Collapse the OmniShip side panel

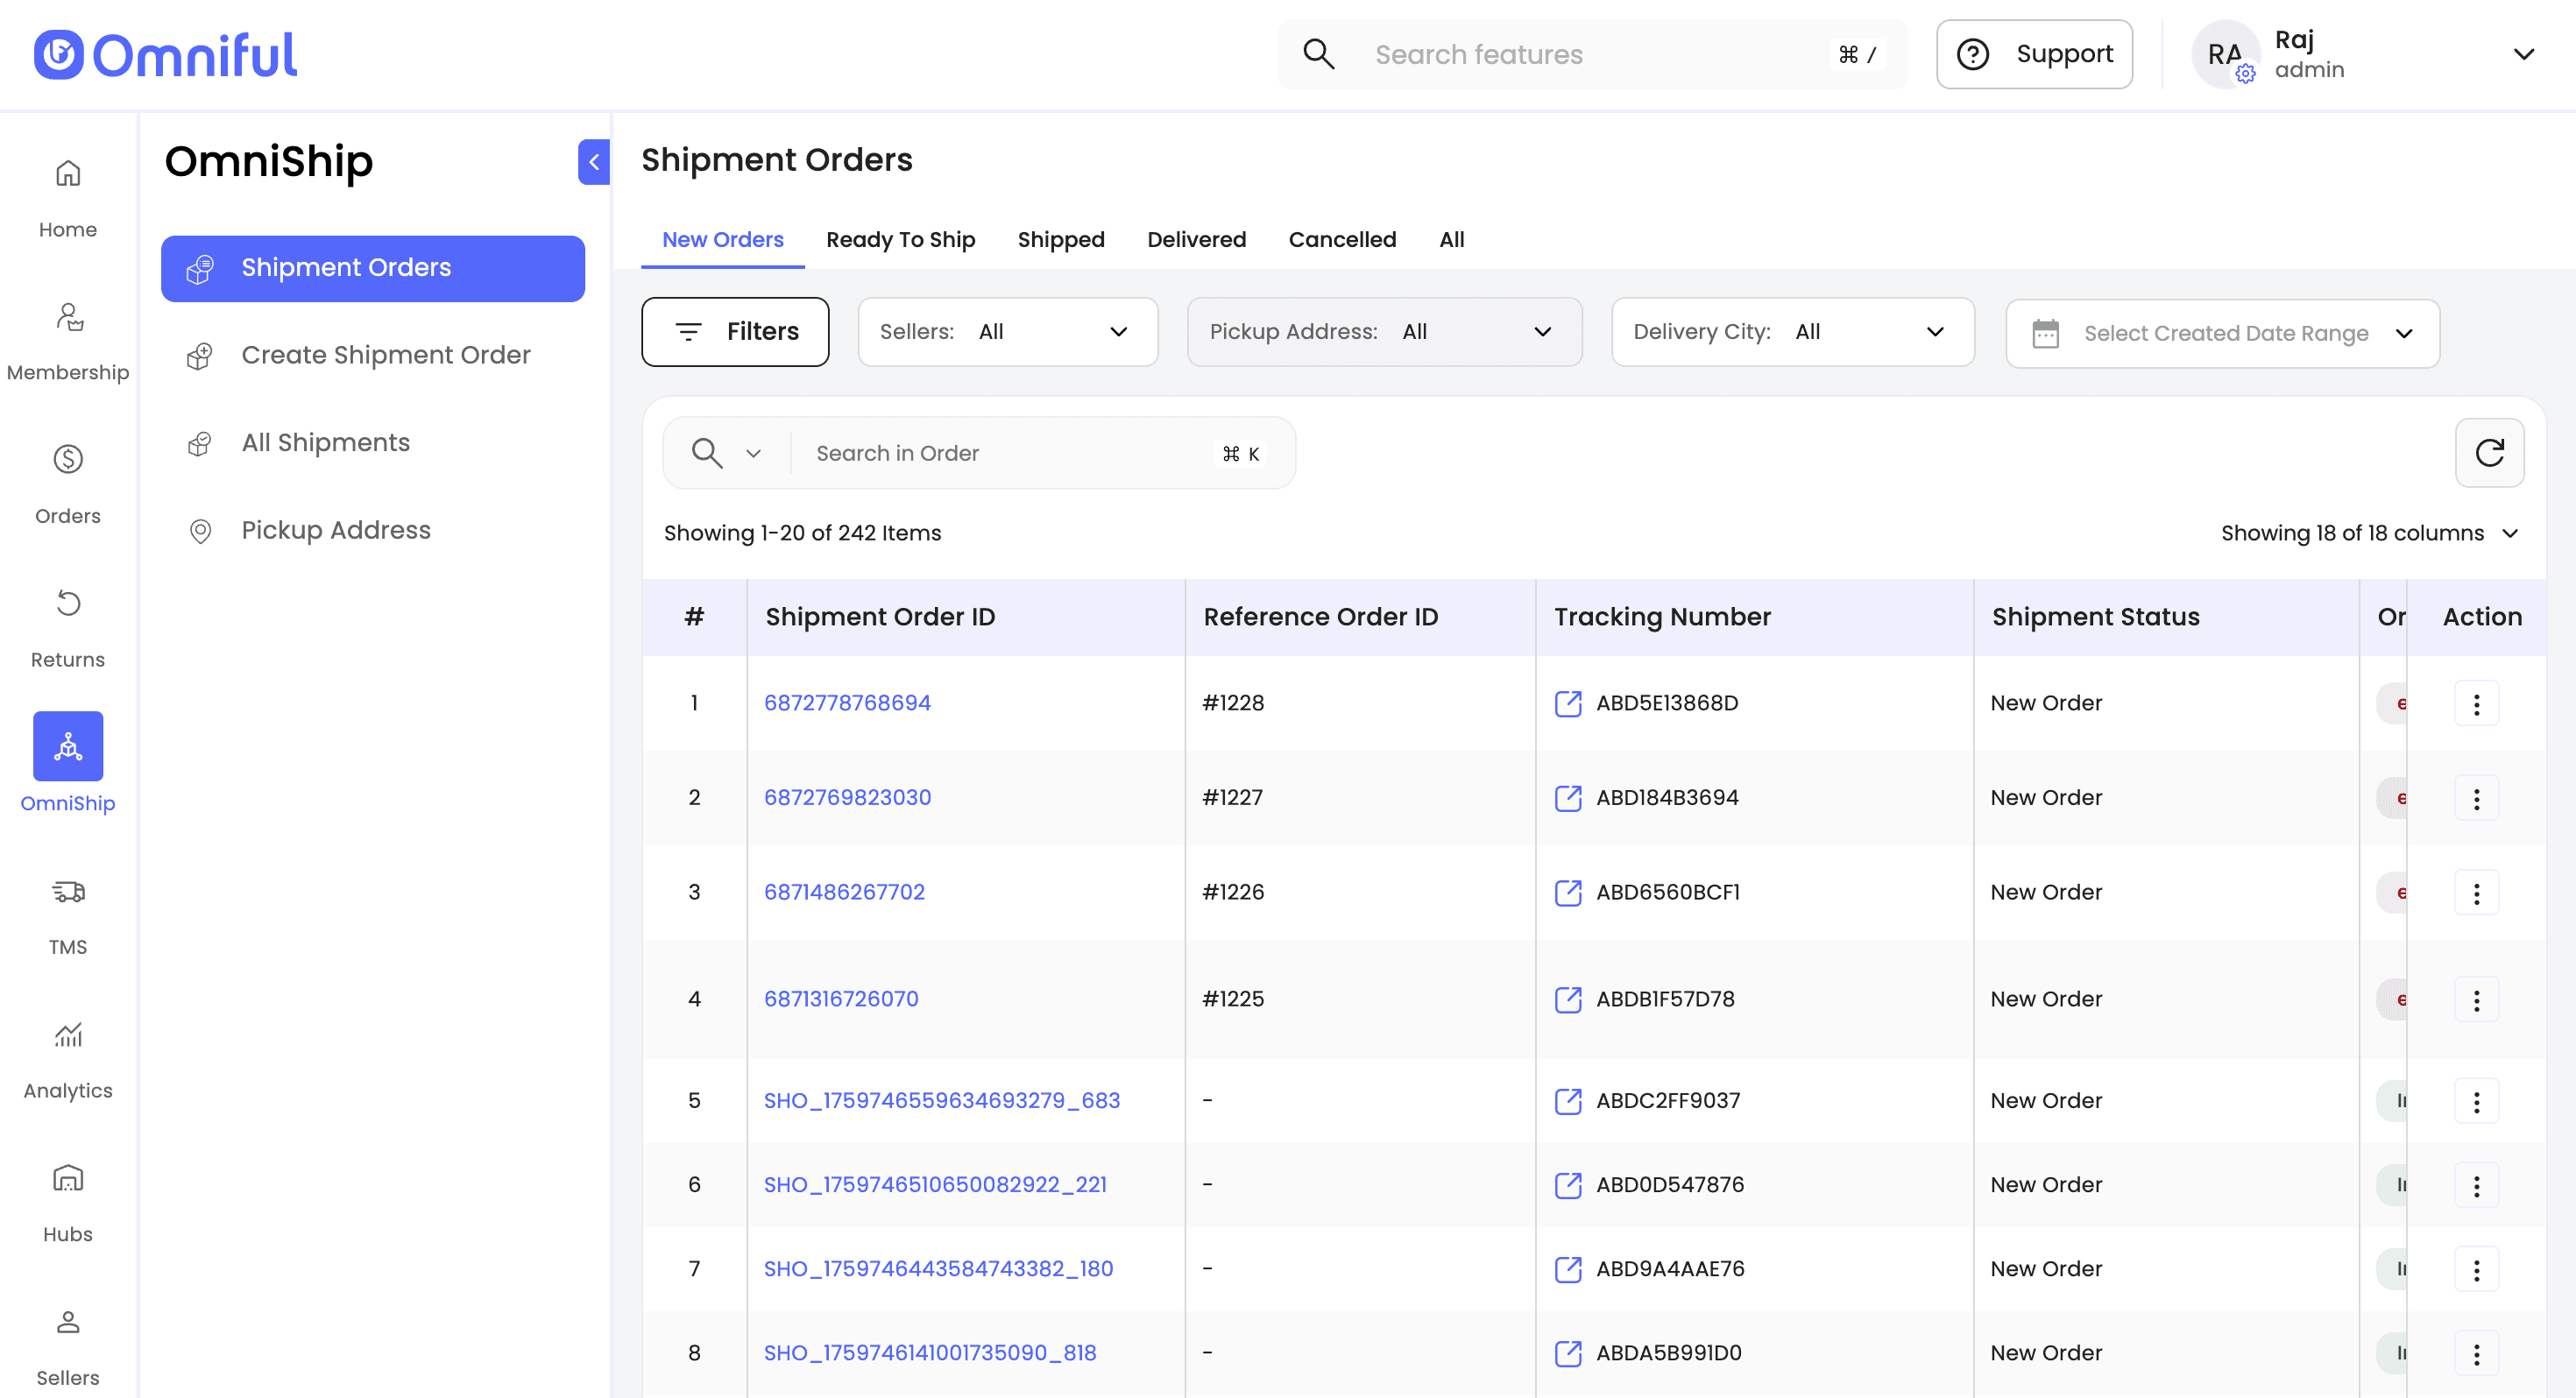click(x=594, y=162)
